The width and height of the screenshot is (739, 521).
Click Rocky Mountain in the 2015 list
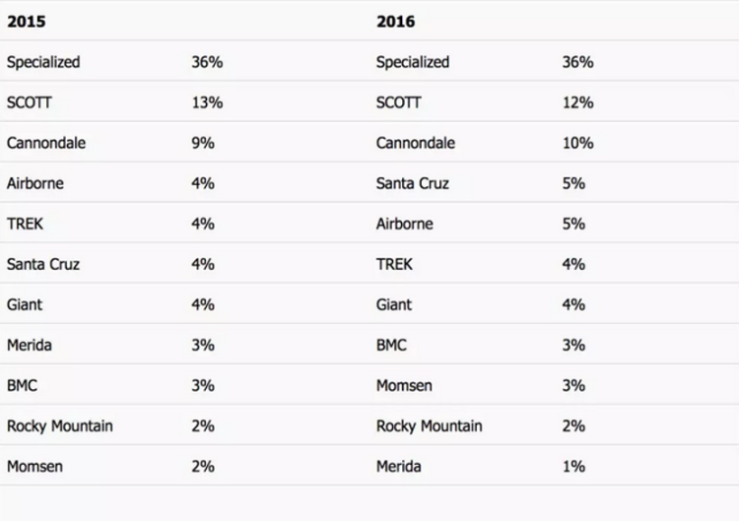tap(60, 425)
